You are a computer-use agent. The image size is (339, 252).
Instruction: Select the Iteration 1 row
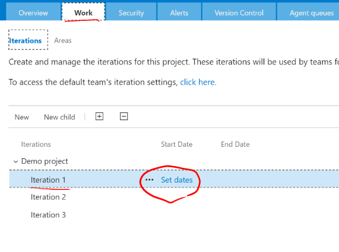click(x=174, y=179)
